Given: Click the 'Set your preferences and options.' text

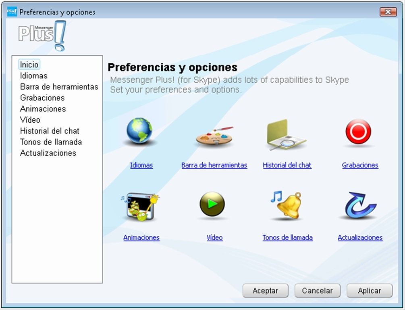Looking at the screenshot, I should click(x=176, y=90).
